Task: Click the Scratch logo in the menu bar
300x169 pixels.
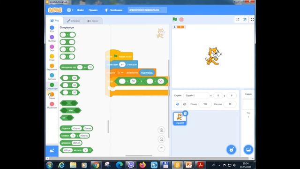Action: [x=55, y=10]
